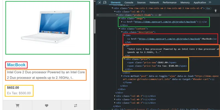The image size is (220, 110).
Task: Click the ellipsis badge in the image anchor
Action: coord(200,22)
